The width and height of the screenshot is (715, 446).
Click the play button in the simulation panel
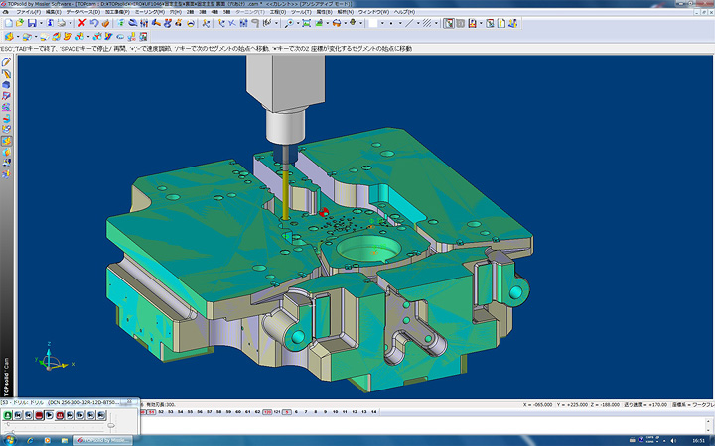(x=50, y=415)
